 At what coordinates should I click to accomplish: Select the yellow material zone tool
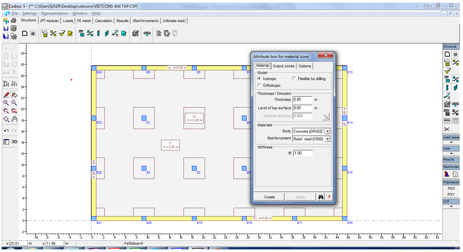(45, 33)
